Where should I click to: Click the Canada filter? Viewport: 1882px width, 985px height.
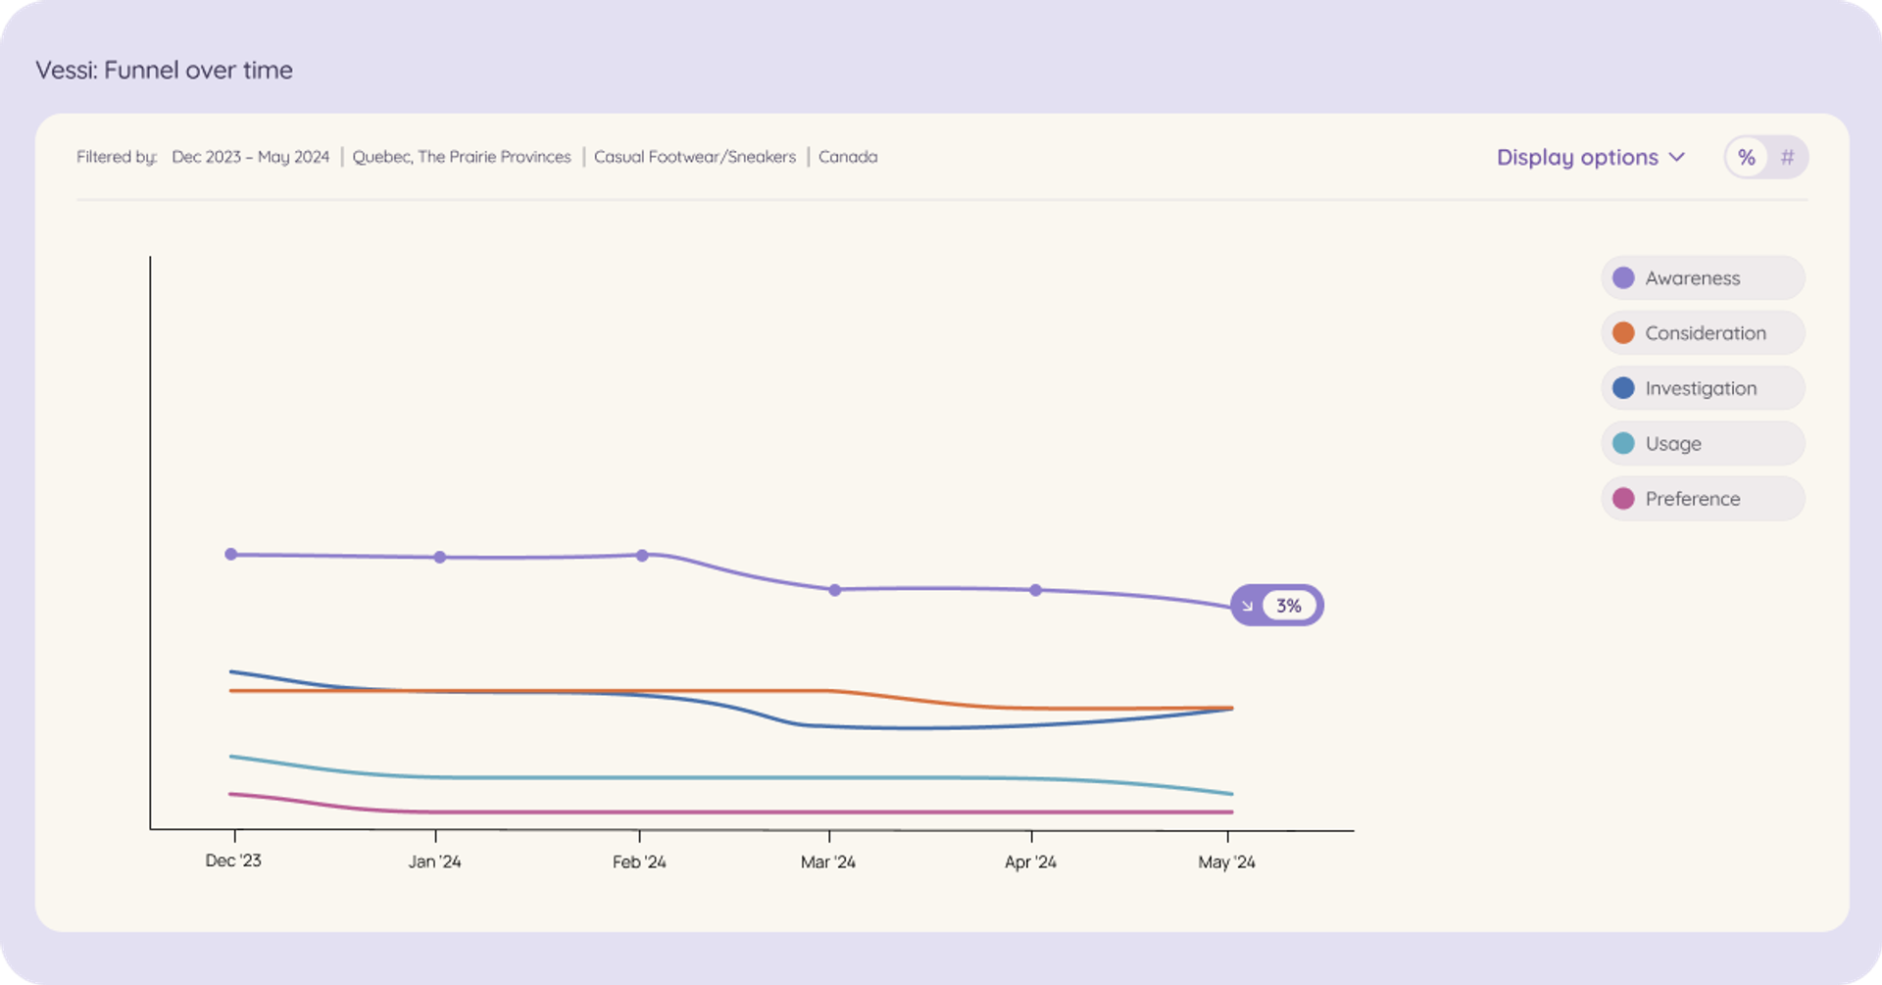click(x=848, y=157)
